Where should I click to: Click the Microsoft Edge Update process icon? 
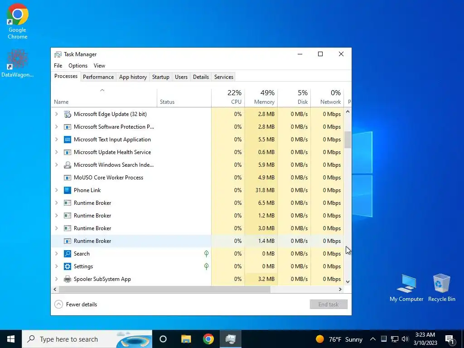68,114
